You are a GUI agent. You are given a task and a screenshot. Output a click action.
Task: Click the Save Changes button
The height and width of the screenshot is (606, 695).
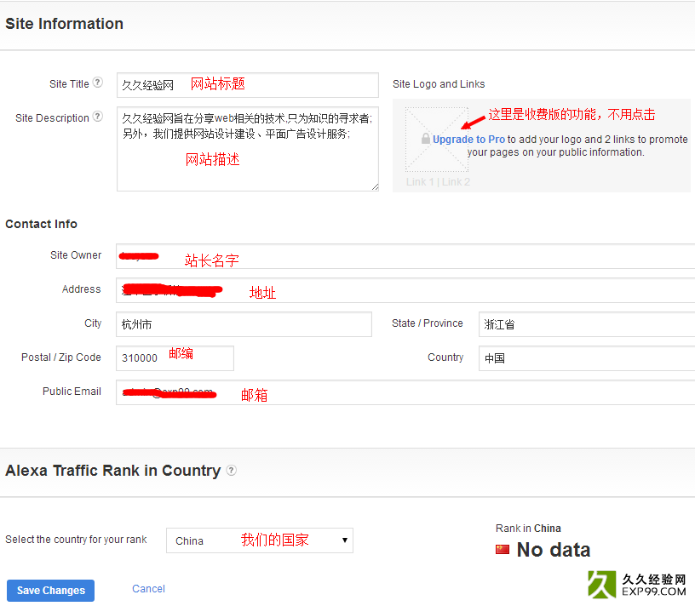(x=49, y=590)
